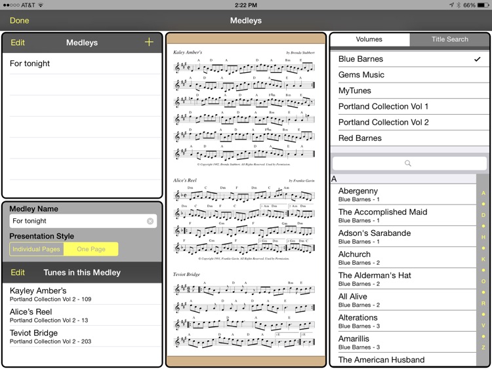Image resolution: width=492 pixels, height=369 pixels.
Task: Choose the All Alive tune
Action: [x=403, y=300]
